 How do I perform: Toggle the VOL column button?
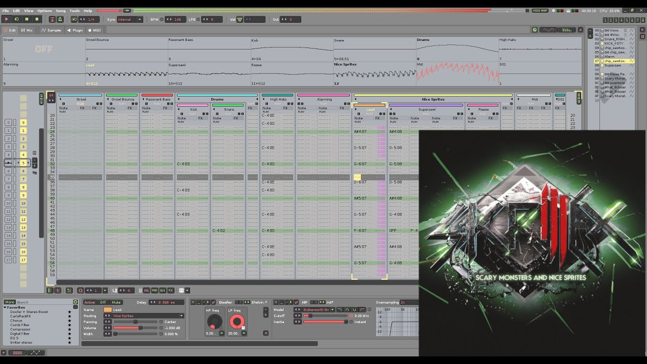pyautogui.click(x=147, y=290)
